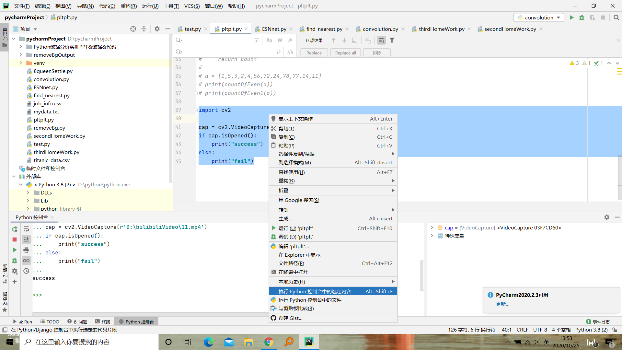Expand the cap variable in variables pane
Screen dimensions: 622x350
[x=432, y=227]
